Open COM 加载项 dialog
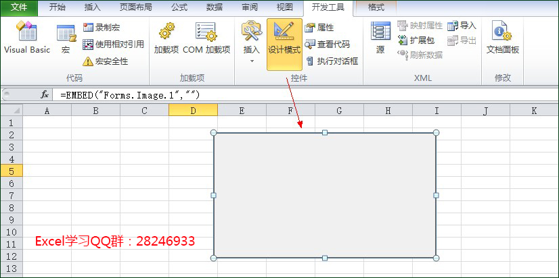 (206, 38)
